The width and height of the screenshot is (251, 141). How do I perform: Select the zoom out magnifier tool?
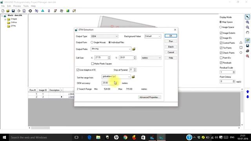[247, 27]
